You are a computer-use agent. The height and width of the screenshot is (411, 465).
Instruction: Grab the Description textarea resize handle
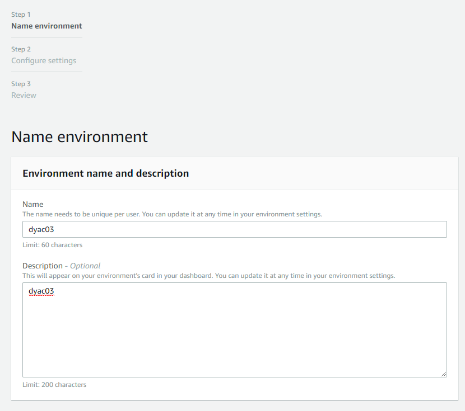coord(444,374)
